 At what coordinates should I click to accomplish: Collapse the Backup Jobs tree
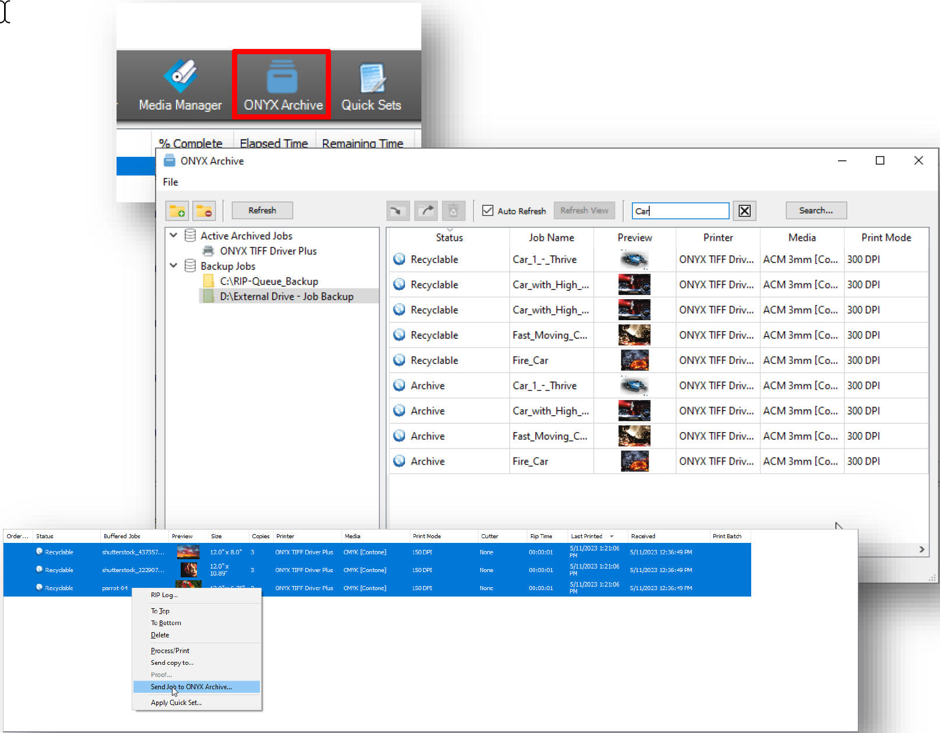coord(174,266)
